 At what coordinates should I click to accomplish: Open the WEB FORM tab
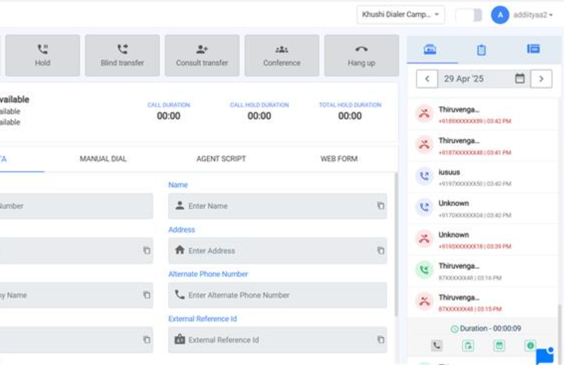(339, 159)
